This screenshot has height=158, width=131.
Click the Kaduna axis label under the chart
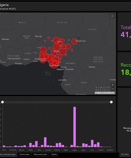(x=57, y=150)
